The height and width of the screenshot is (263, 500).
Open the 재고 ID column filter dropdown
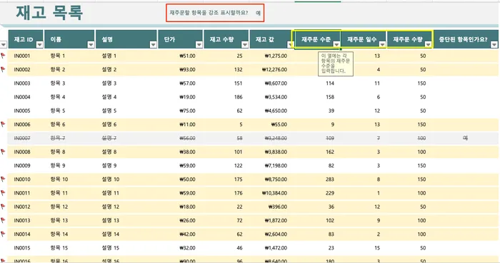[x=39, y=44]
